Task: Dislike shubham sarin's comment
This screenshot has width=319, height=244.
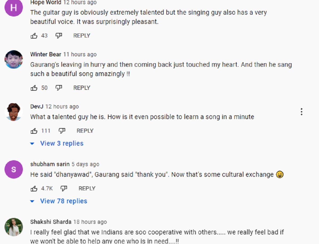Action: (x=64, y=188)
